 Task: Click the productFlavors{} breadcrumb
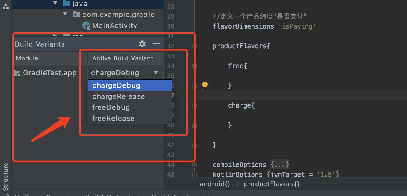(271, 184)
